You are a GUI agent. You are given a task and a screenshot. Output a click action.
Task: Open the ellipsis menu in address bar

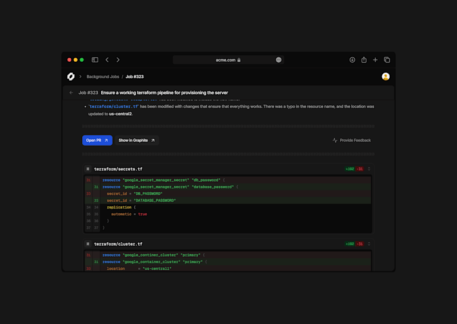click(x=279, y=60)
